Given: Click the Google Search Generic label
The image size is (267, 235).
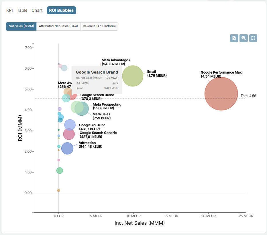Looking at the screenshot, I should 98,135.
